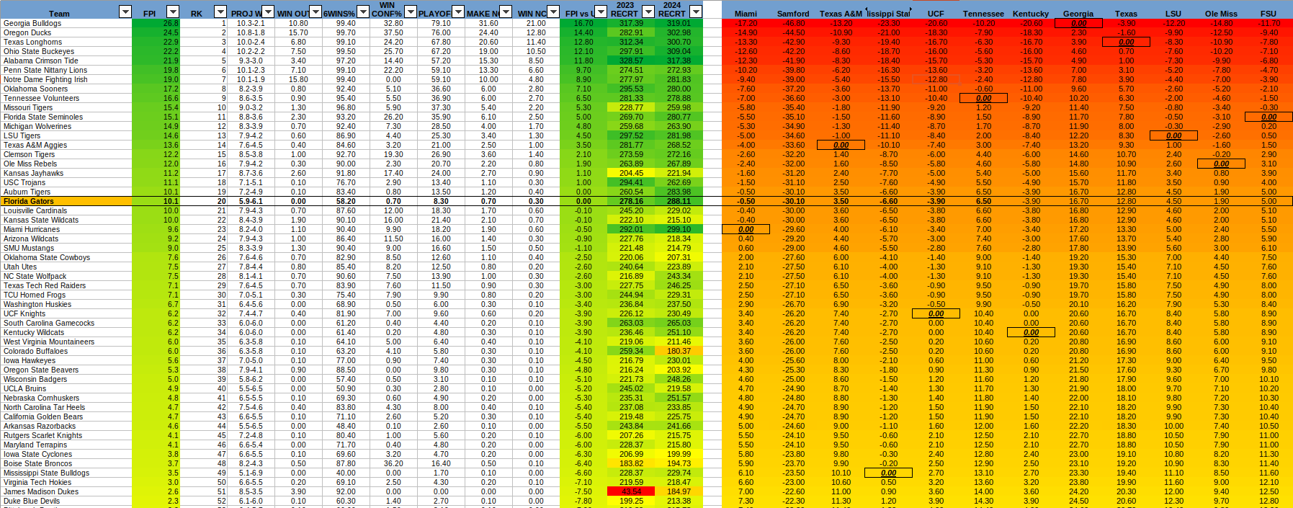1293x508 pixels.
Task: Select the UCF Knights team cell
Action: tap(66, 313)
